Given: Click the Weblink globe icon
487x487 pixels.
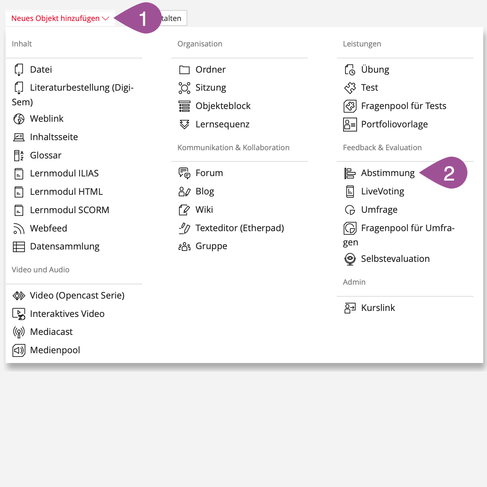Looking at the screenshot, I should pyautogui.click(x=19, y=119).
